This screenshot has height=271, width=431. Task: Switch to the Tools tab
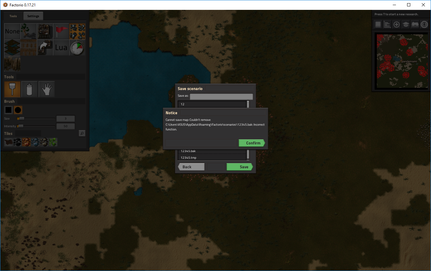[x=13, y=16]
